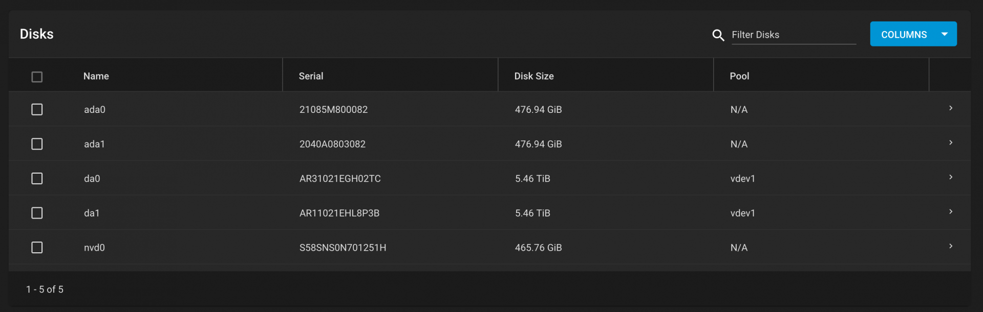Viewport: 983px width, 312px height.
Task: Click the disk name ada1
Action: (x=94, y=144)
